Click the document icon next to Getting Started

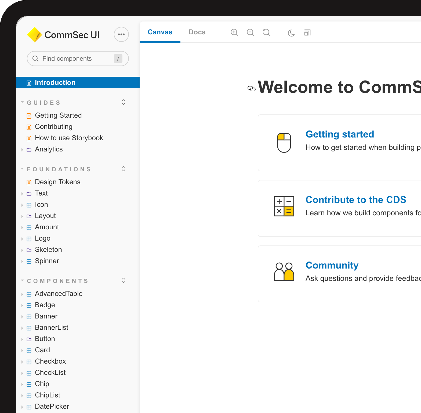(29, 116)
